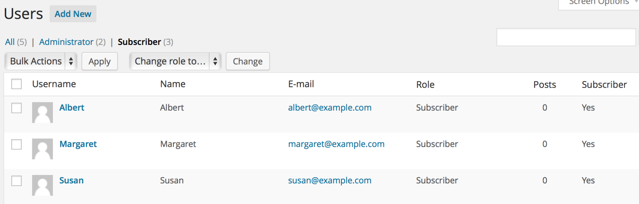Tick the select-all checkbox in the header
Image resolution: width=639 pixels, height=204 pixels.
pyautogui.click(x=16, y=84)
